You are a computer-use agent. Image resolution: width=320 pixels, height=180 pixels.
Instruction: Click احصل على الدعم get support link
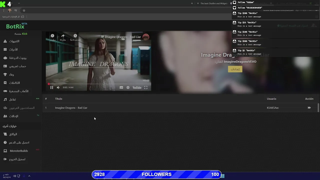pyautogui.click(x=19, y=142)
